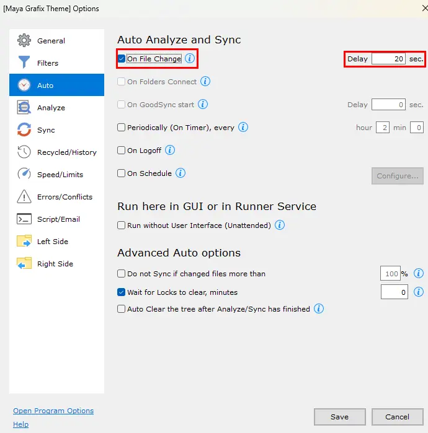The height and width of the screenshot is (433, 428).
Task: Click the changed files percent field
Action: (390, 273)
